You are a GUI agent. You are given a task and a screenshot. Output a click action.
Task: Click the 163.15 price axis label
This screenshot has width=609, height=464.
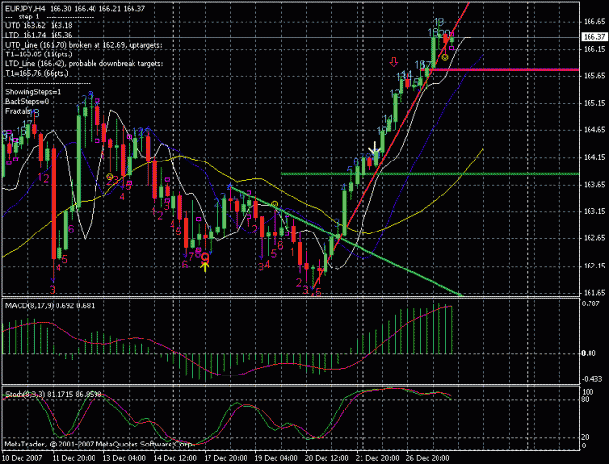tap(594, 211)
